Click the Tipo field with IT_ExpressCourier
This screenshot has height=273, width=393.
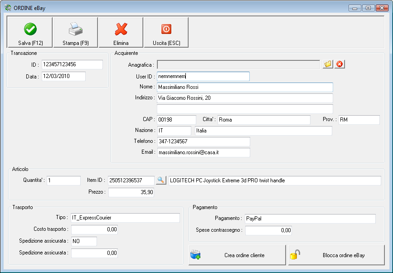(x=125, y=218)
